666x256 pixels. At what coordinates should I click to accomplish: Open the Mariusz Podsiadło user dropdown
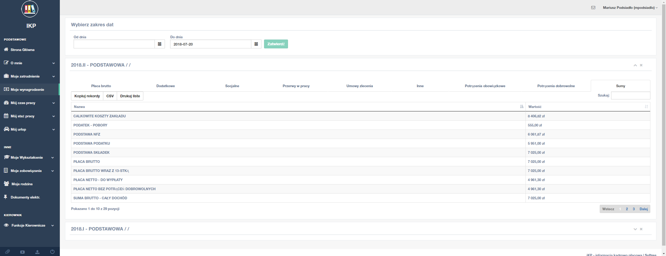tap(630, 8)
